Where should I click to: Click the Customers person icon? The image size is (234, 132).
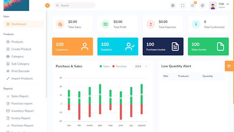pyautogui.click(x=85, y=47)
